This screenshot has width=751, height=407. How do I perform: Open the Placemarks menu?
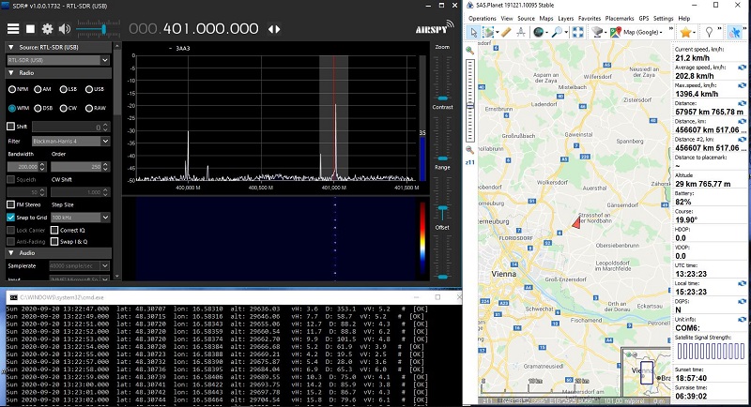pyautogui.click(x=620, y=18)
